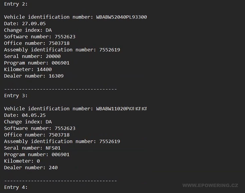
Task: Click Software number 7552623 in Entry 2
Action: tap(40, 37)
